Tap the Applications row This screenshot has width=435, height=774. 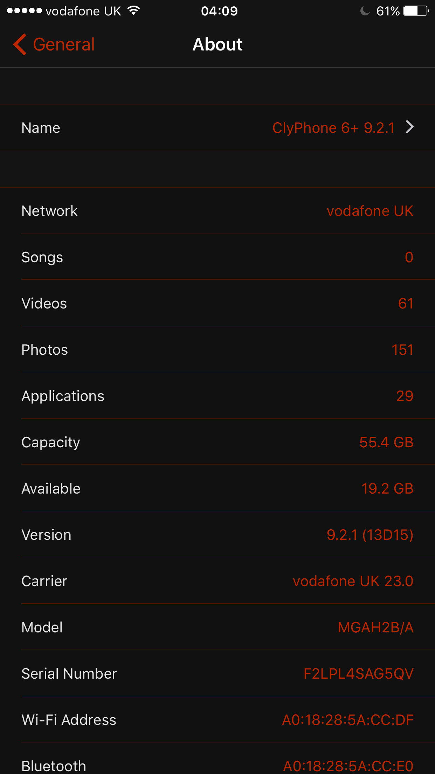click(x=217, y=396)
